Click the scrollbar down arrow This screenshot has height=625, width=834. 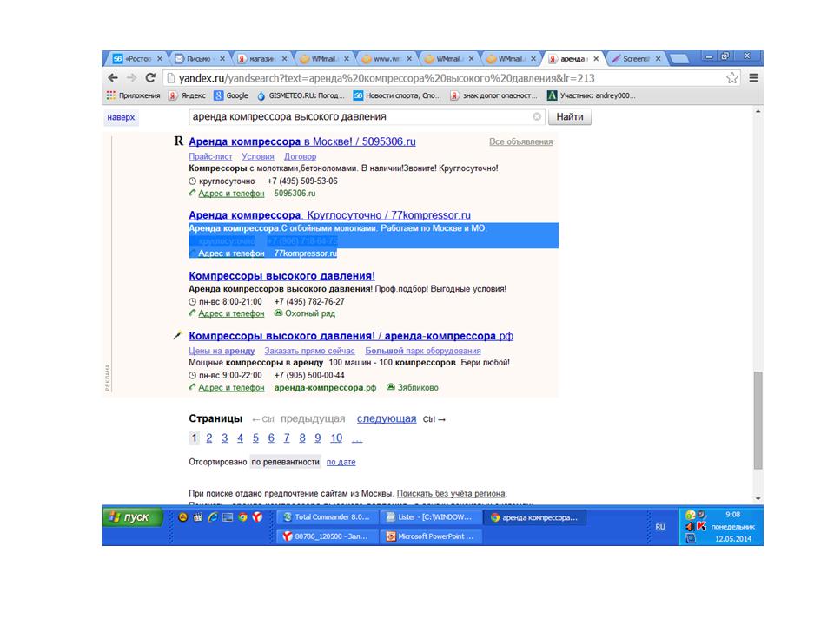click(x=758, y=498)
